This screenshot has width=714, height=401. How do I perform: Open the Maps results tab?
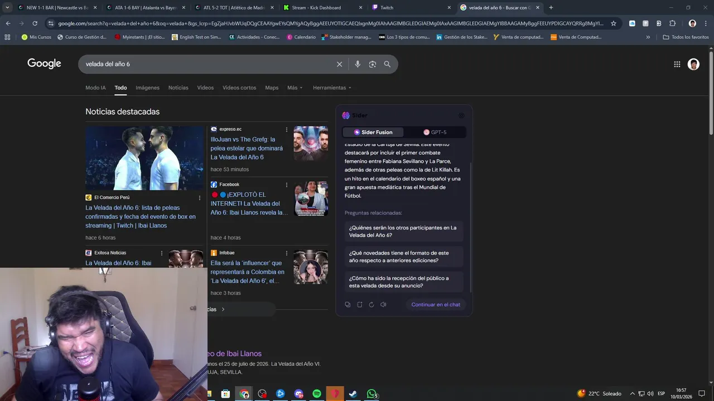[272, 88]
